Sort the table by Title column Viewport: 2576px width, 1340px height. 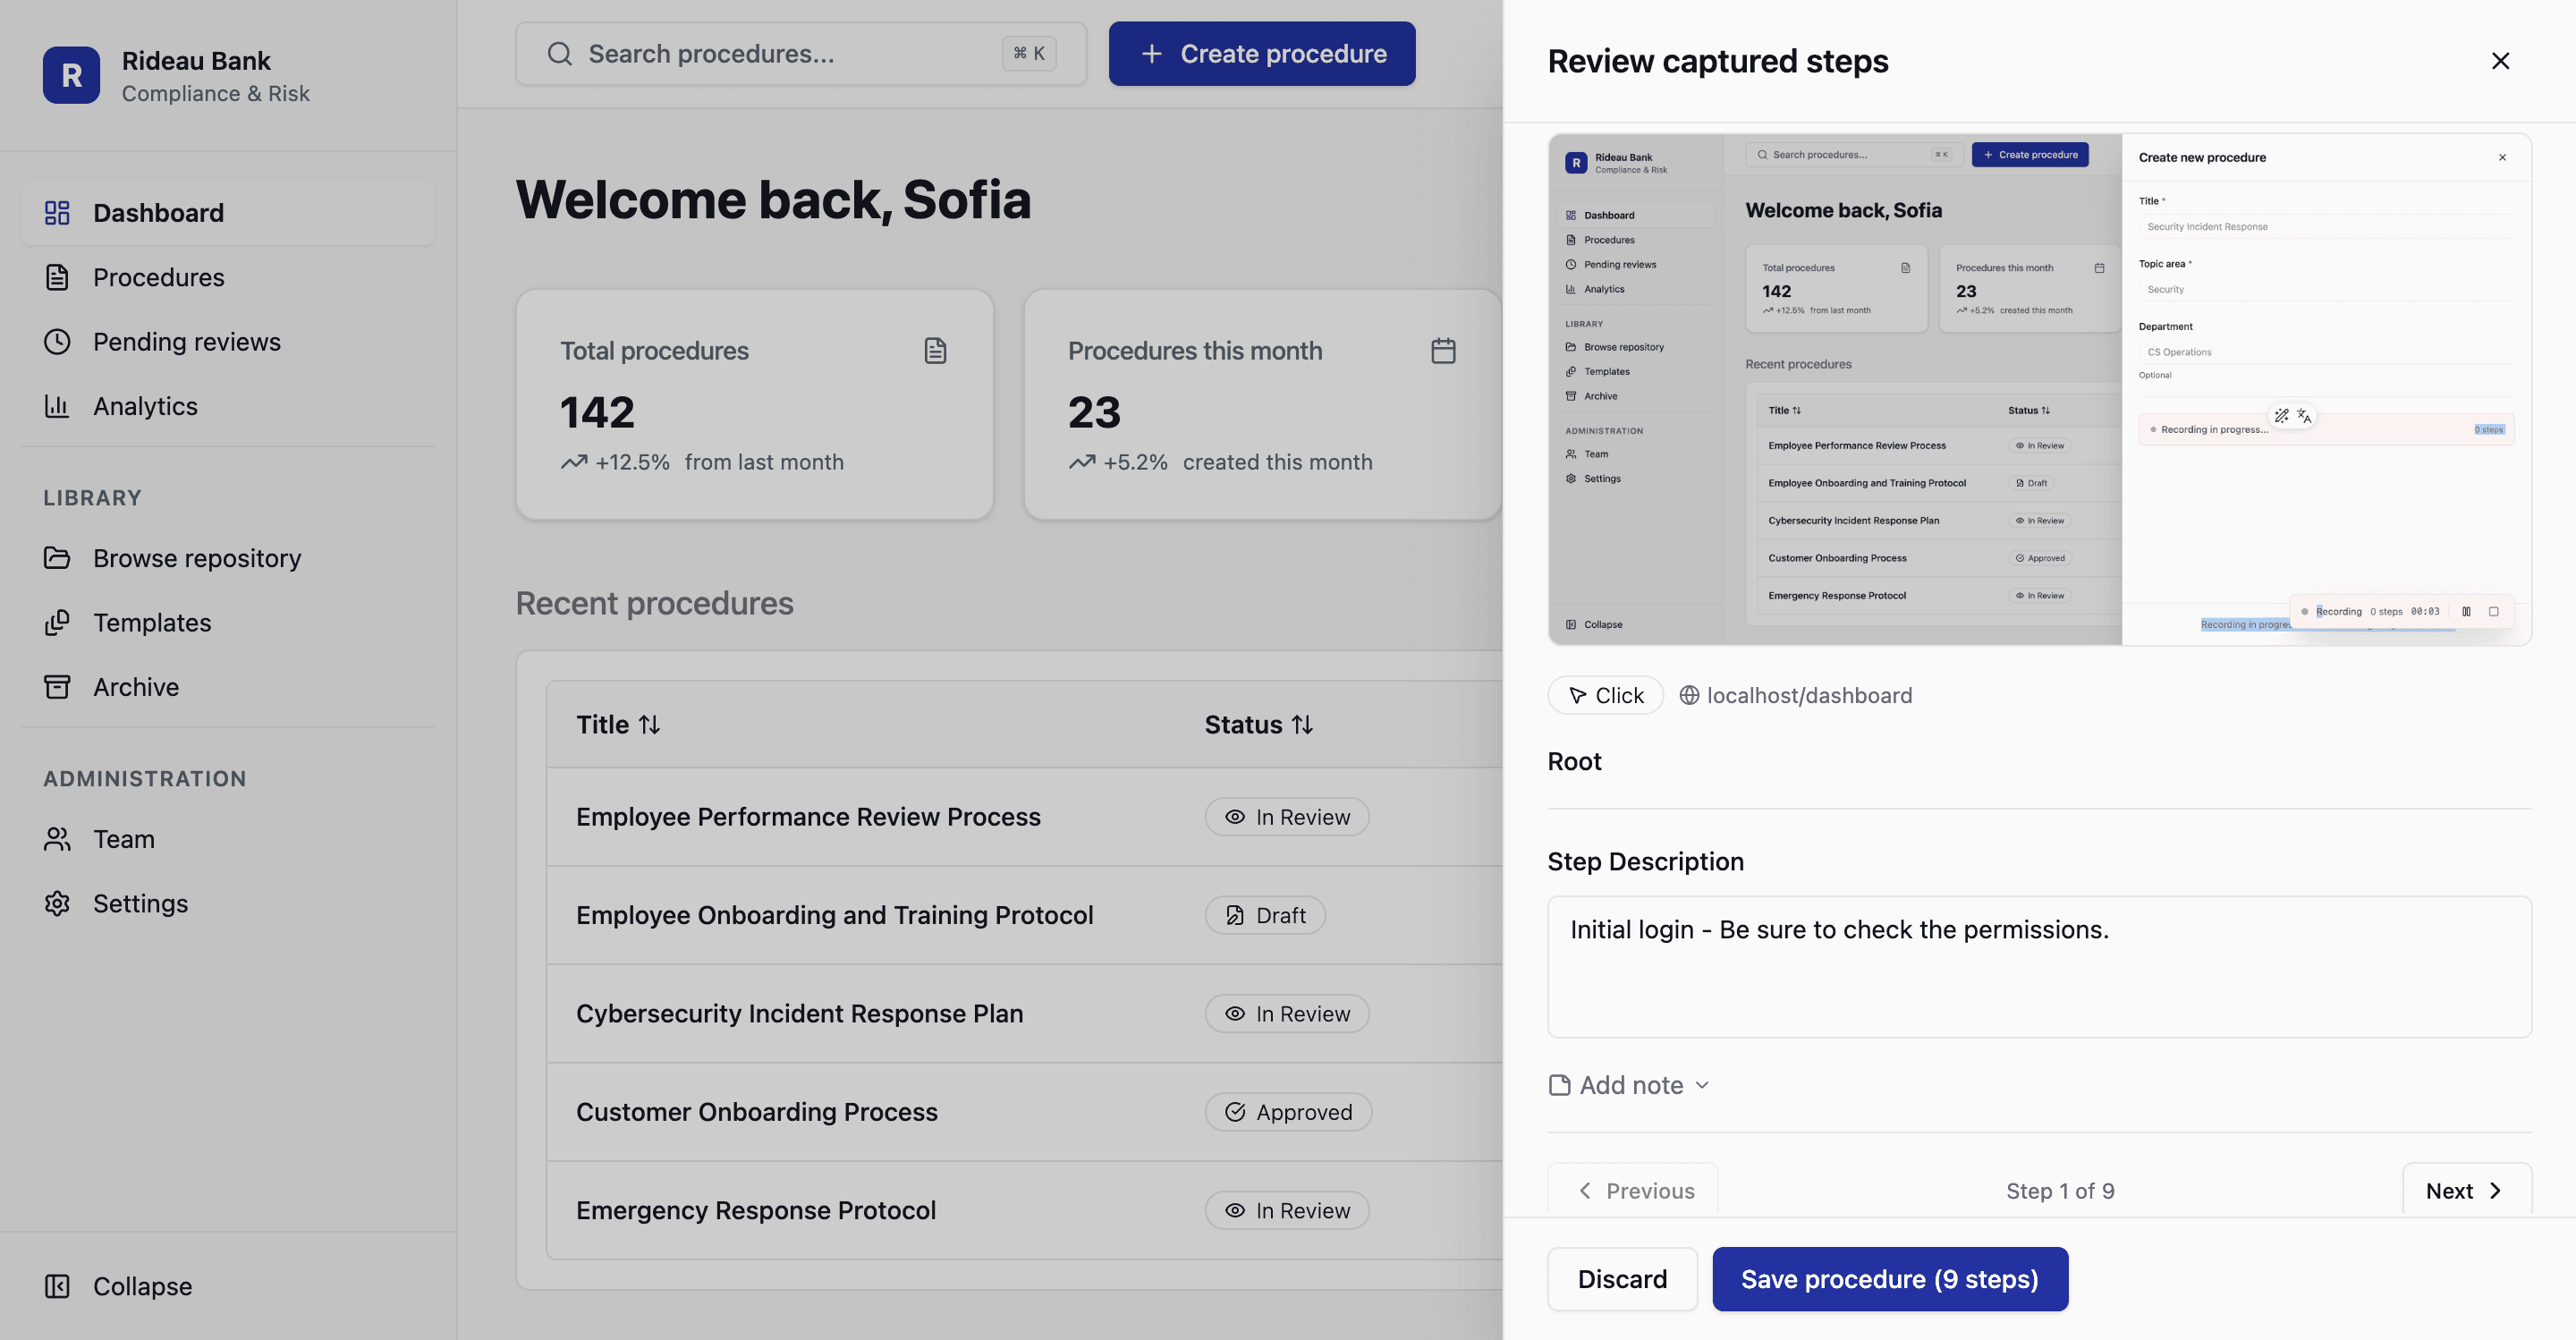[x=618, y=725]
